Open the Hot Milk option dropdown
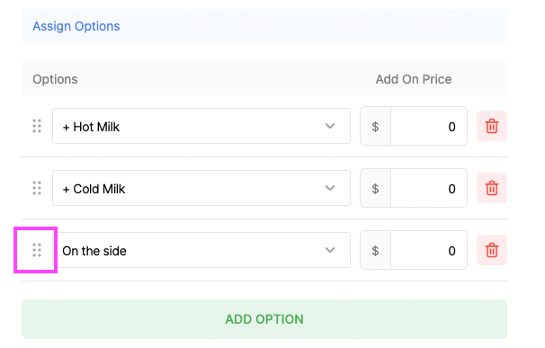Screen dimensions: 545x348 point(201,126)
